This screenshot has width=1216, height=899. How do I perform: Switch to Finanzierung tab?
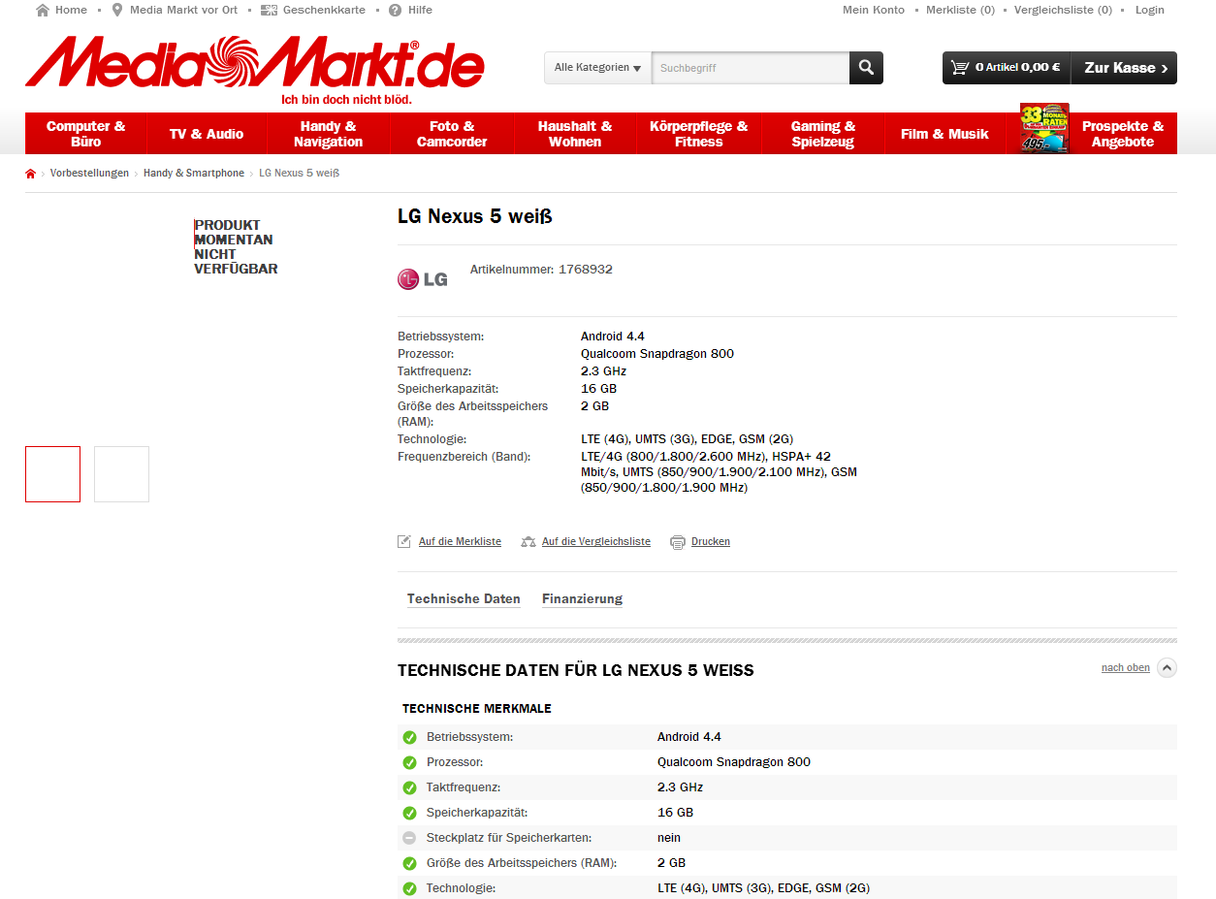coord(582,599)
